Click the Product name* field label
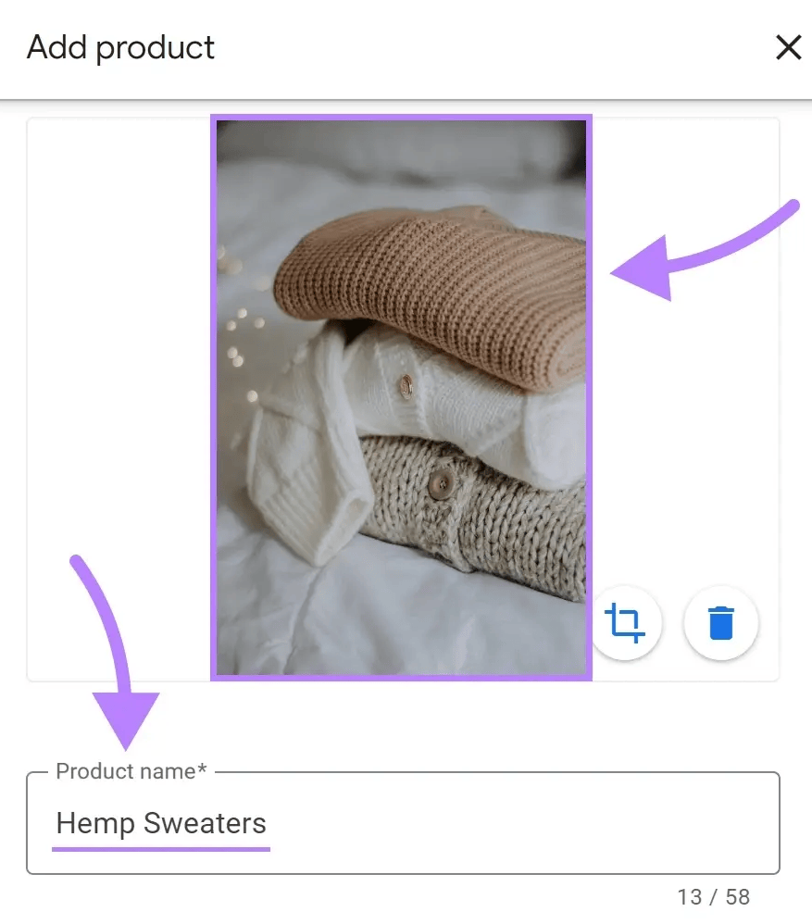 coord(131,771)
